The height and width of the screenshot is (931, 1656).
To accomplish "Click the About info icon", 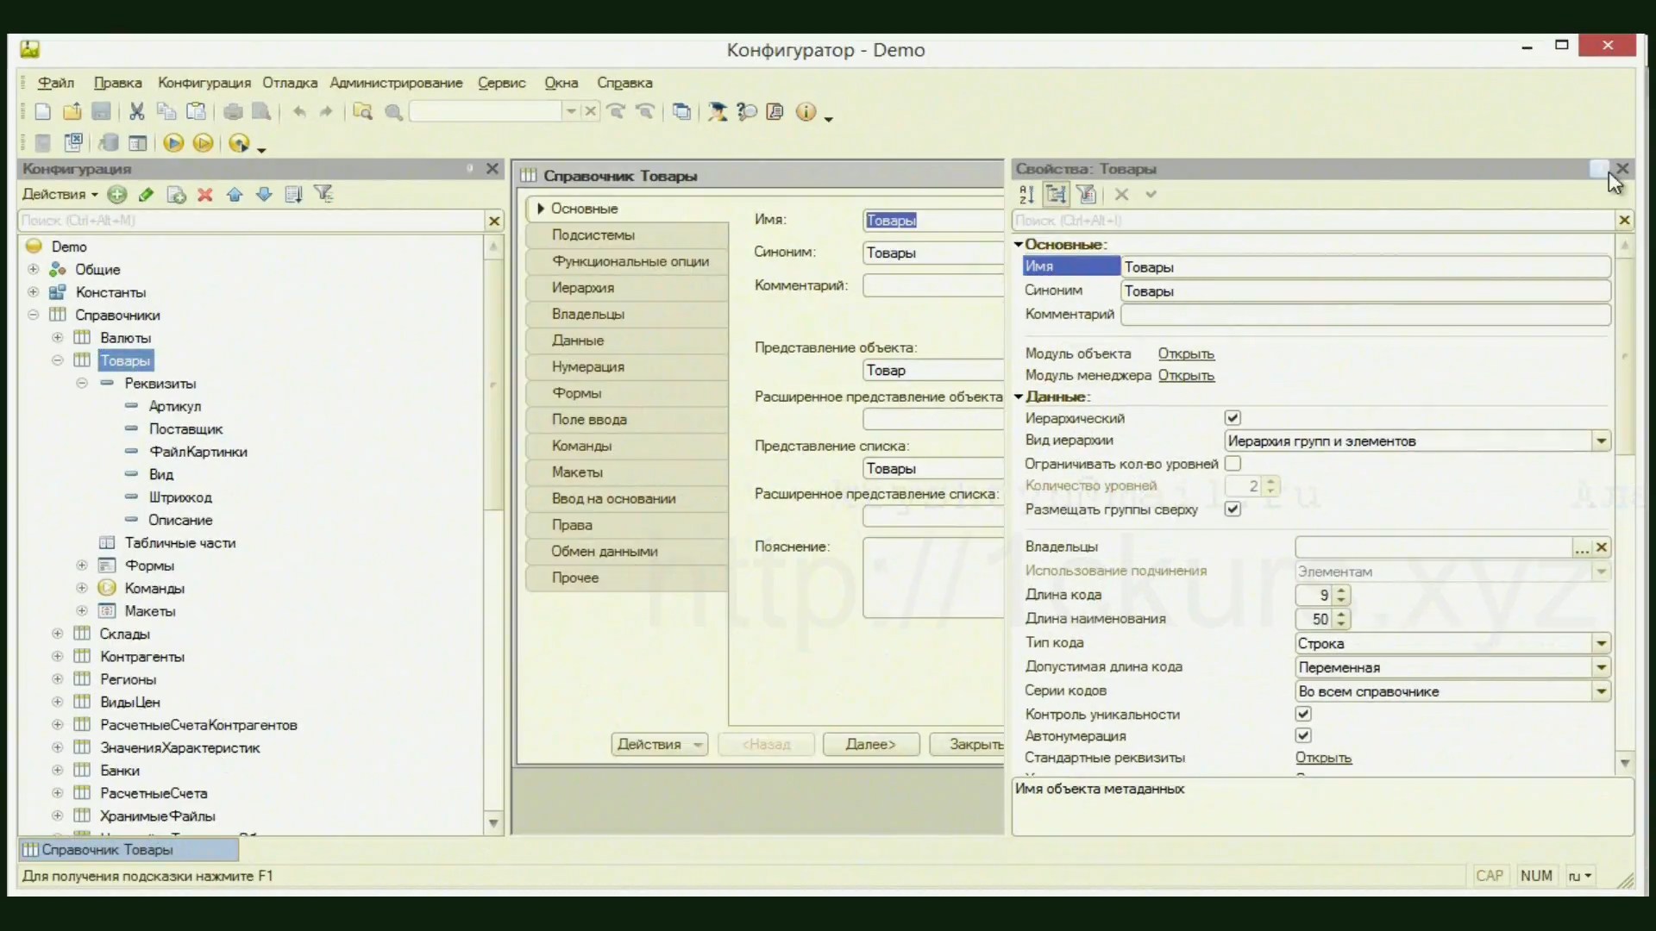I will [806, 112].
